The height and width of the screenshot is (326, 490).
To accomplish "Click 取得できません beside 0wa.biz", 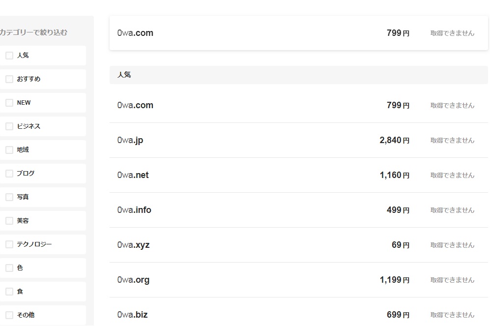I will coord(452,315).
